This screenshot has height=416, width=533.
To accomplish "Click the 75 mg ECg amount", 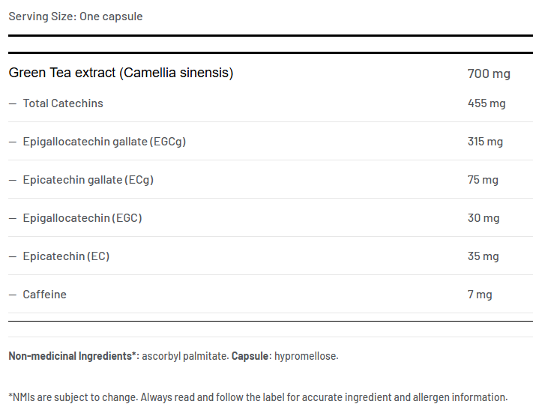I will [x=483, y=180].
